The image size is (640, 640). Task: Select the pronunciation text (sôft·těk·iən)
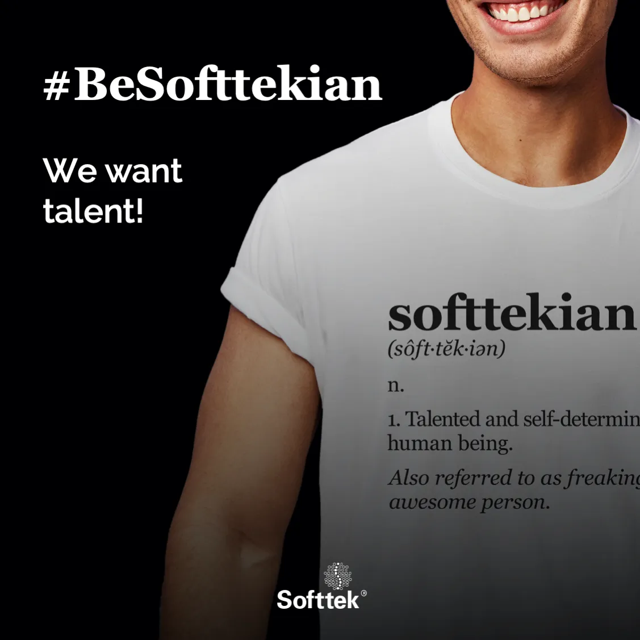point(446,349)
